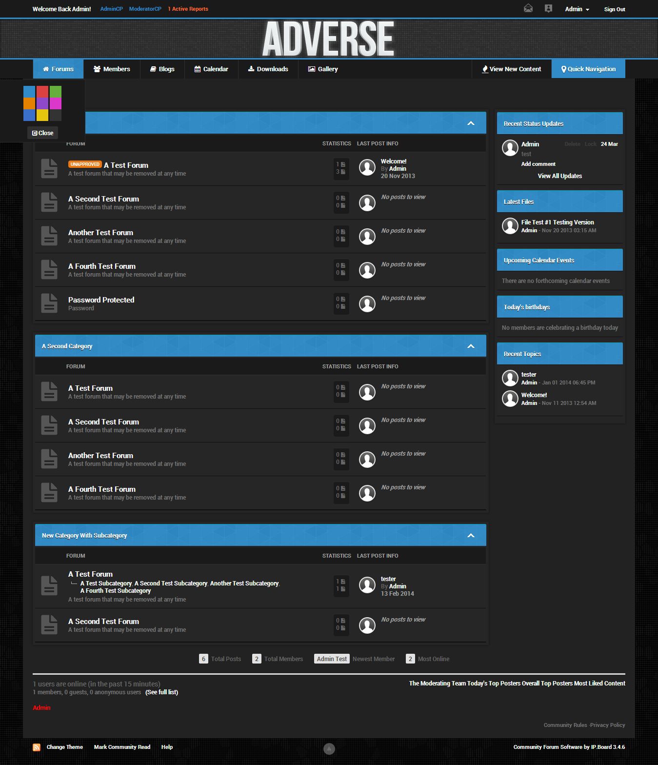Select the green theme color swatch
This screenshot has width=658, height=765.
pos(56,92)
